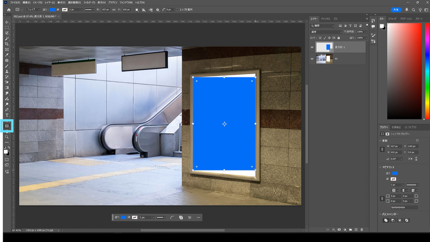430x242 pixels.
Task: Click the blue 共有 button
Action: (x=396, y=10)
